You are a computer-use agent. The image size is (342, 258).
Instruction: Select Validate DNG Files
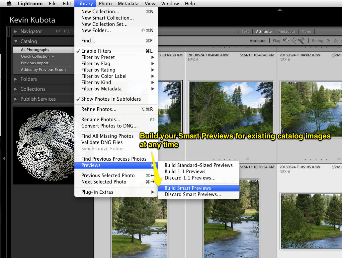[116, 142]
